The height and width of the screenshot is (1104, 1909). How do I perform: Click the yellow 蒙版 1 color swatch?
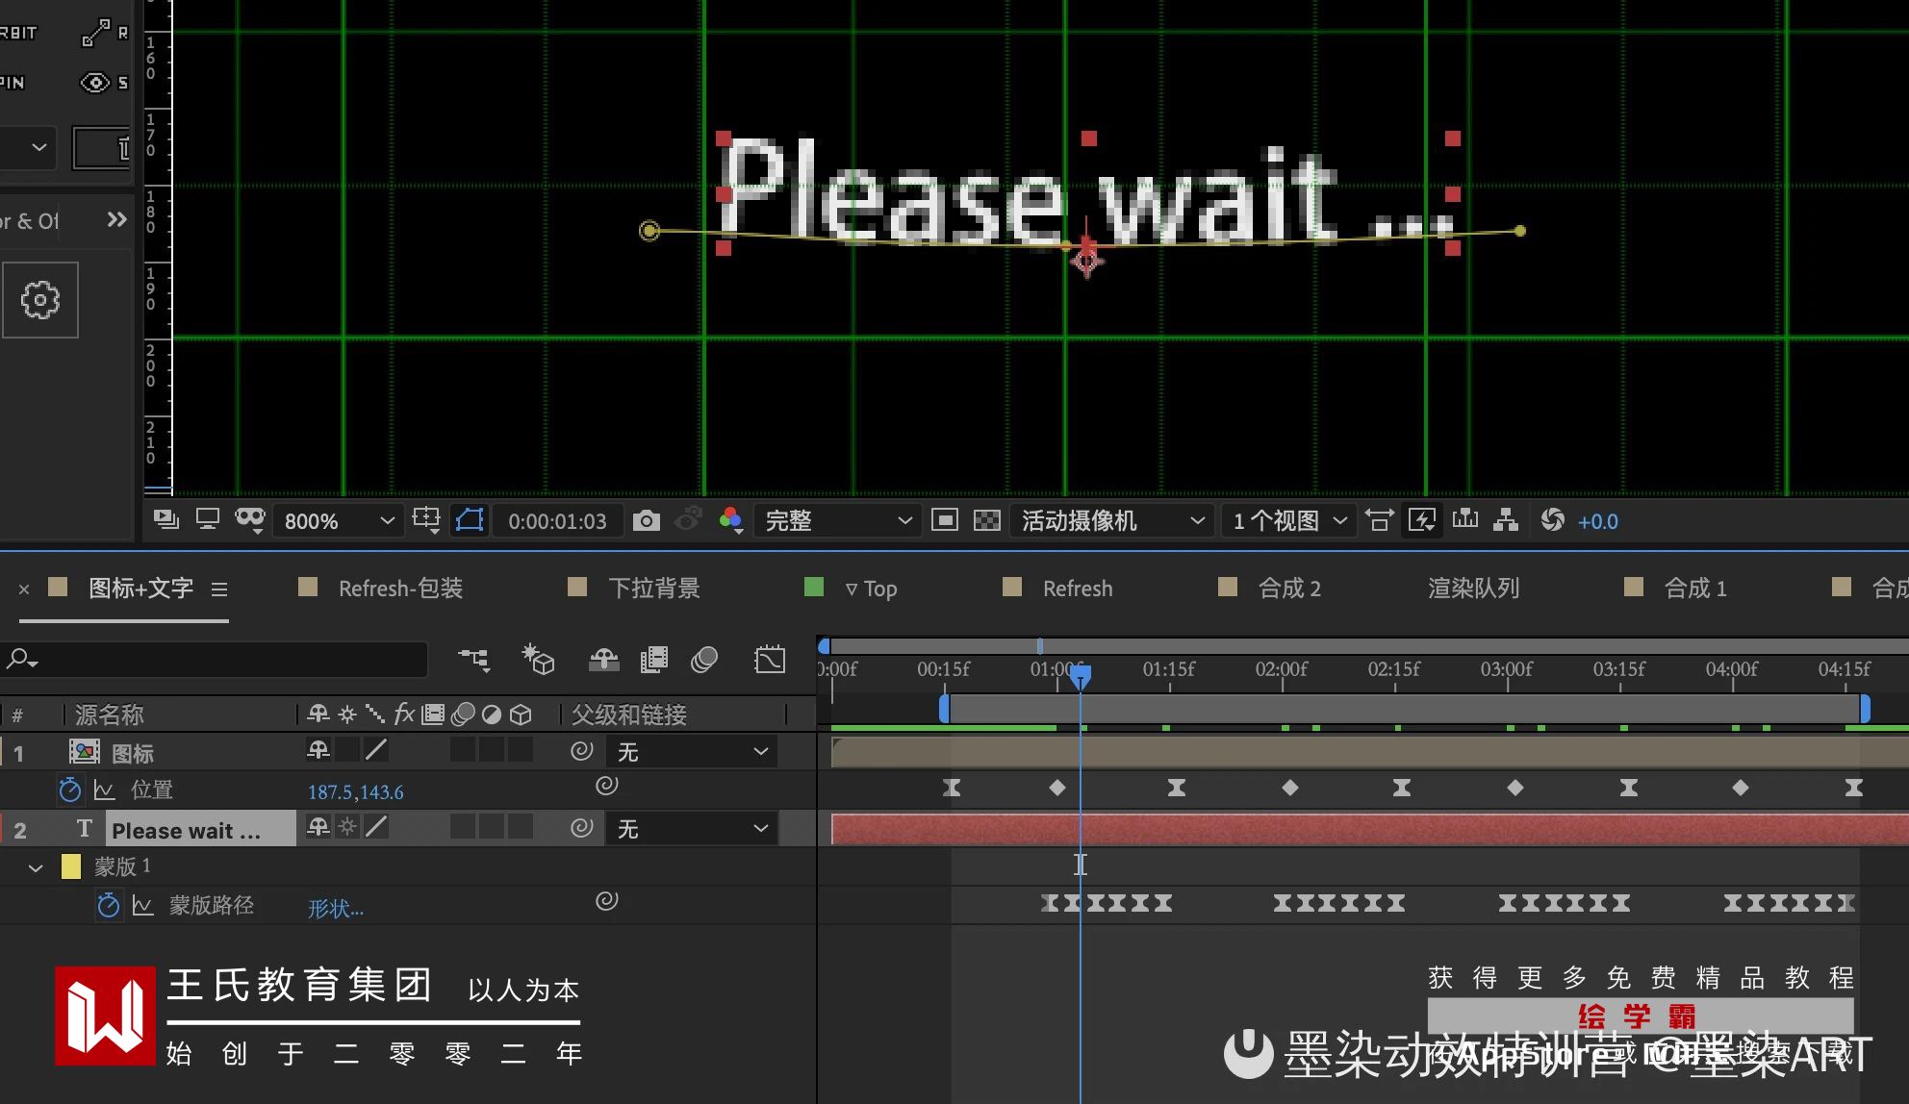click(x=71, y=866)
